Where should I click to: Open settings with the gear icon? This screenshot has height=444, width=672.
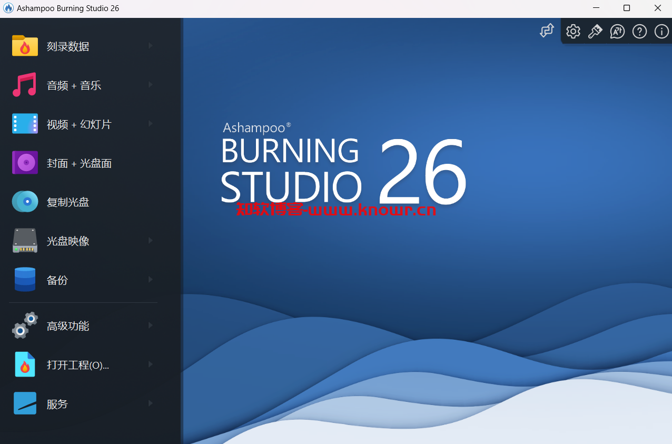point(573,32)
